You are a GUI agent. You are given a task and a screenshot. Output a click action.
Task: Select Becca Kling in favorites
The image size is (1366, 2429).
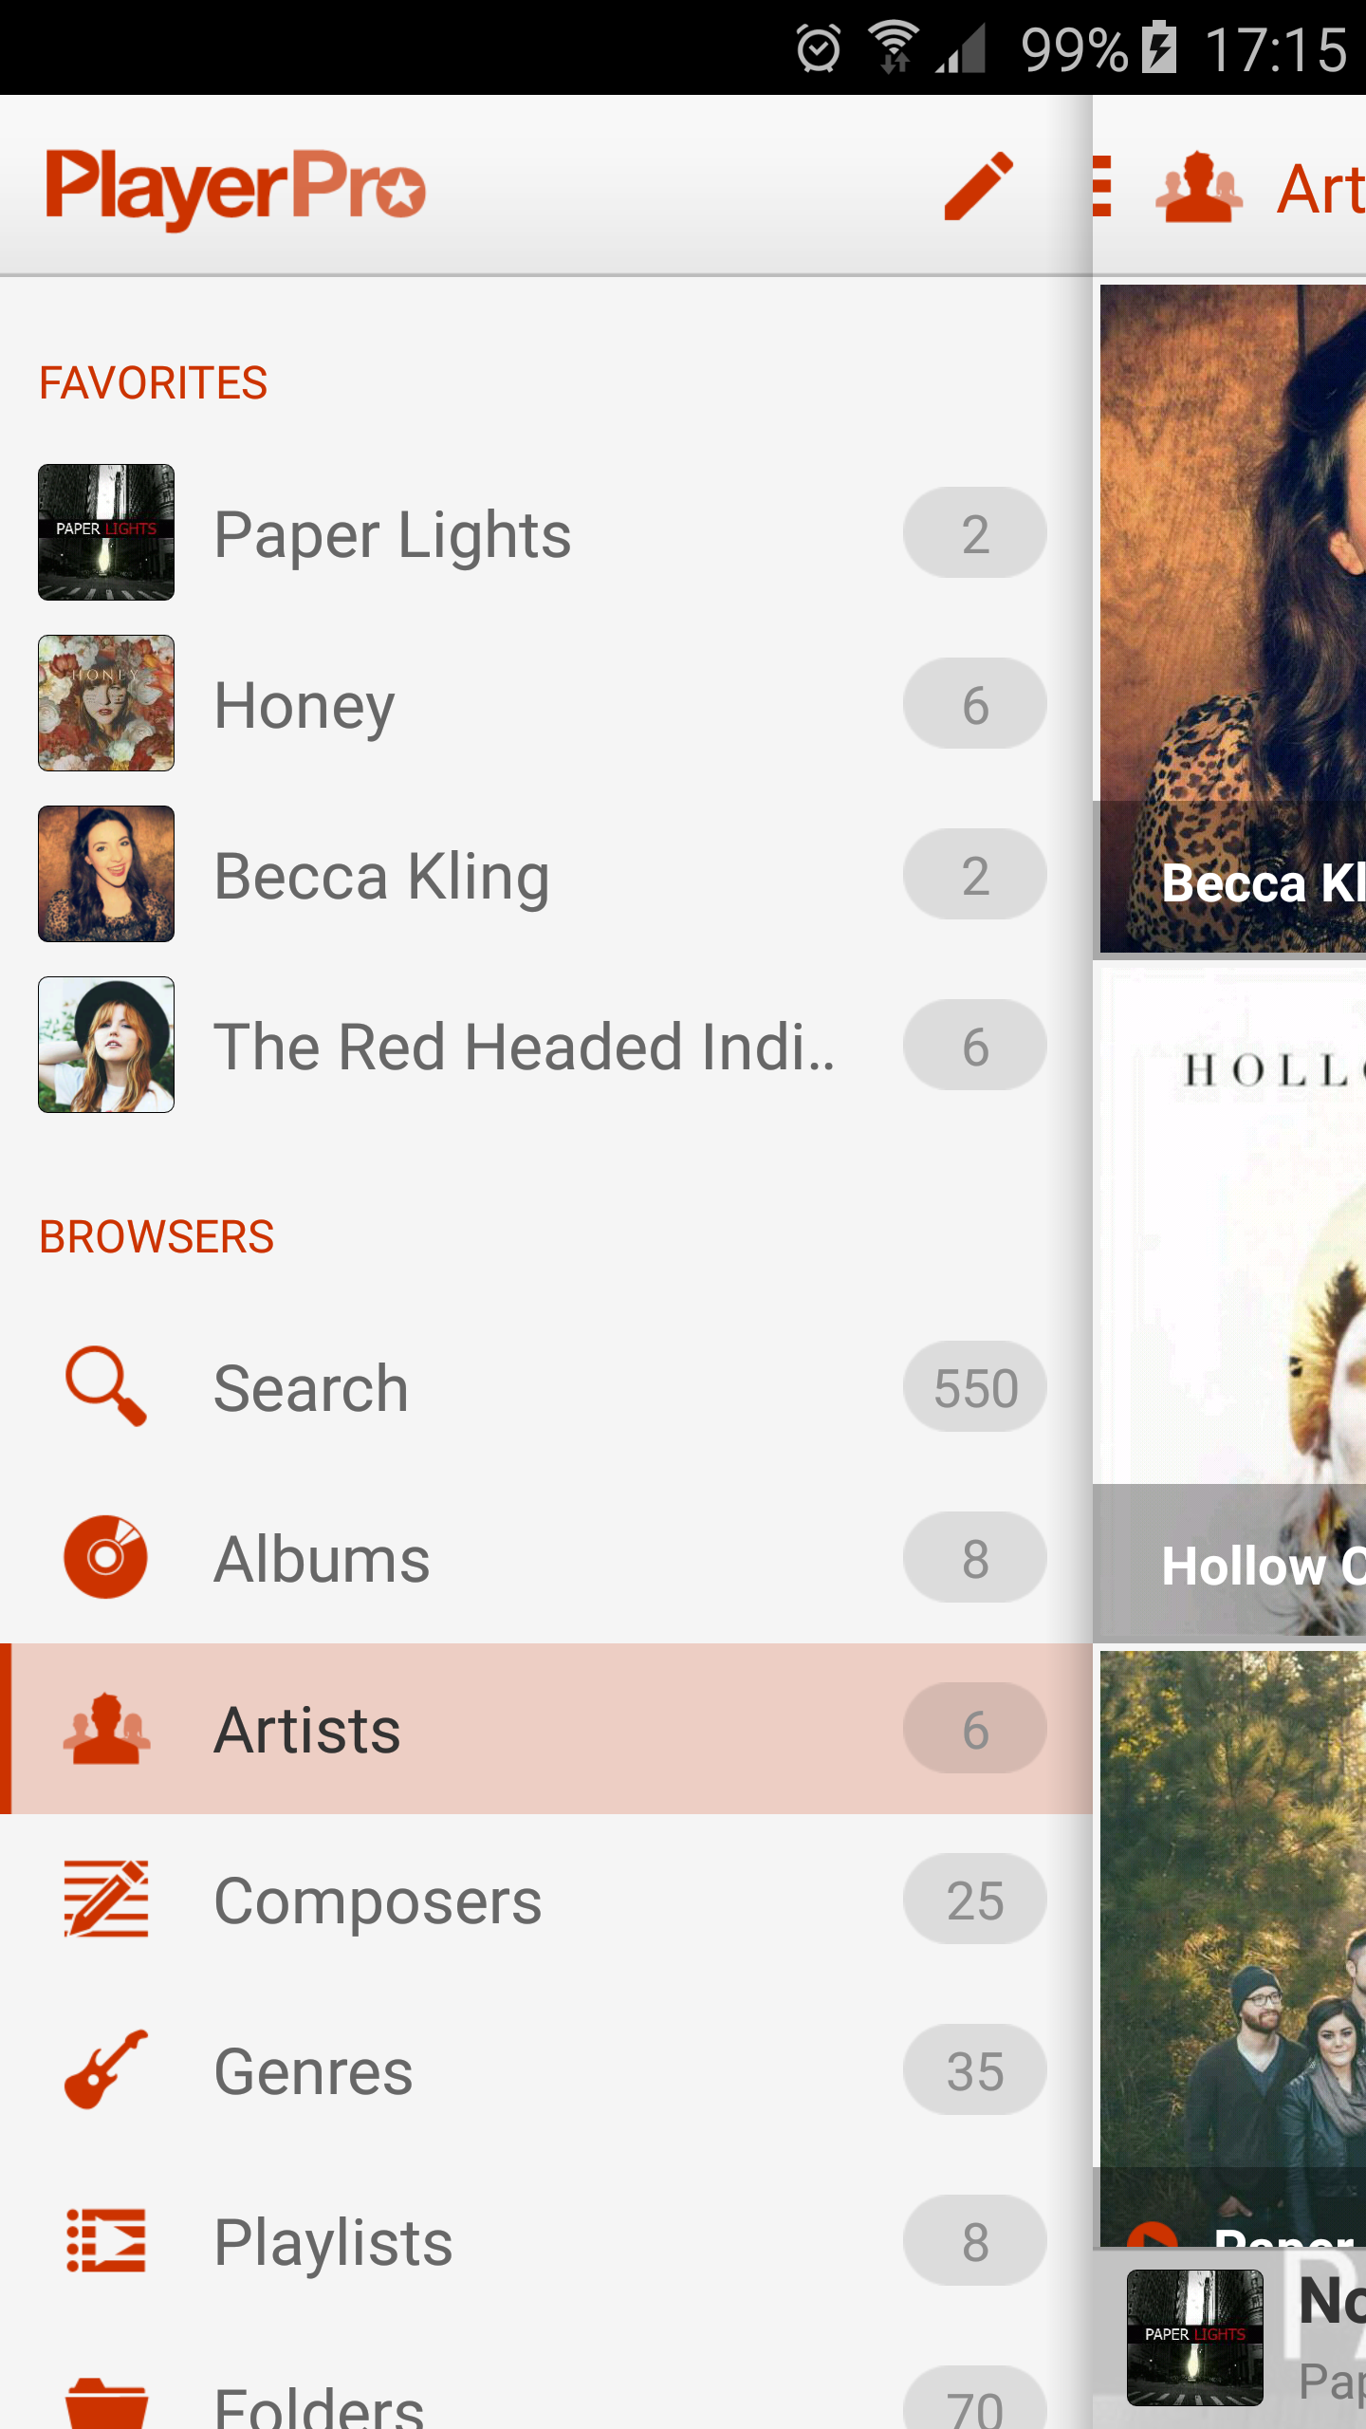(x=381, y=876)
